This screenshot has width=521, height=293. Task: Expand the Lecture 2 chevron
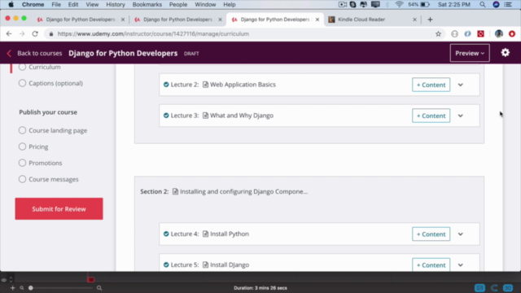[x=460, y=85]
